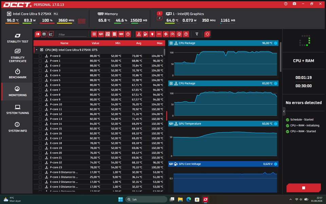Toggle question-mark filter beside memory filter
The image size is (326, 204).
coord(128,34)
